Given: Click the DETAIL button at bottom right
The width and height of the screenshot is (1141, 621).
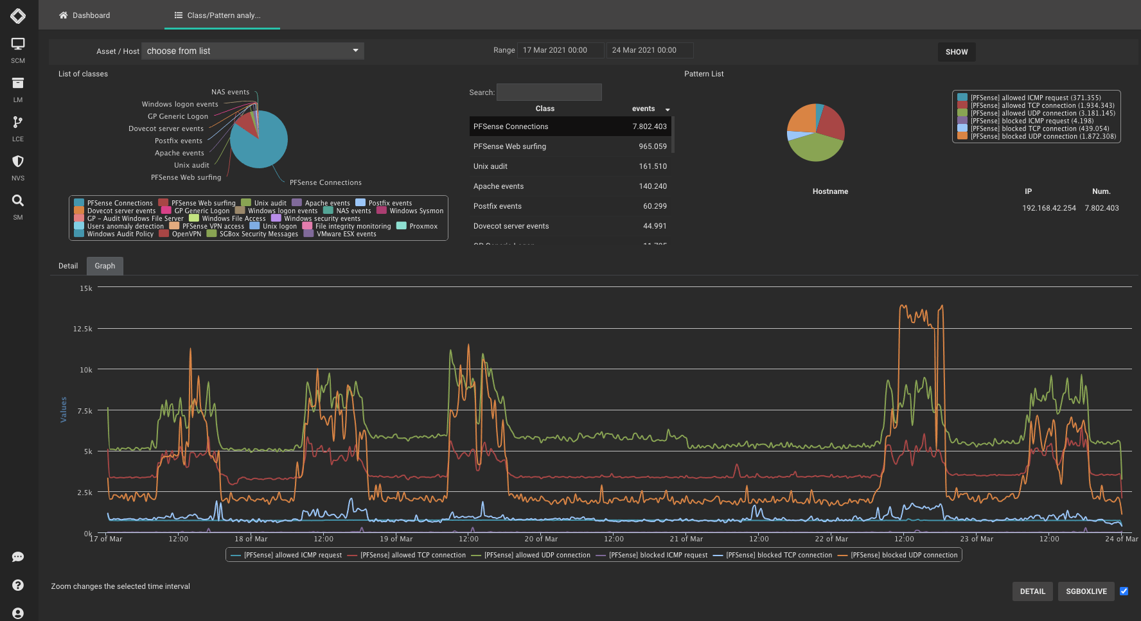Looking at the screenshot, I should coord(1032,591).
